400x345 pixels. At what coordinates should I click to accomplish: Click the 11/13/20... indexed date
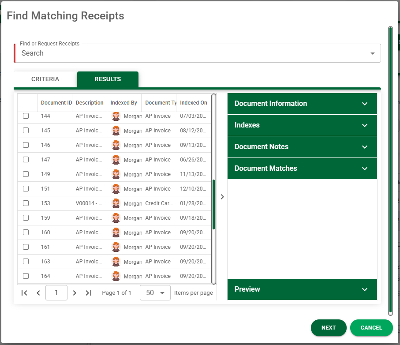coord(193,174)
